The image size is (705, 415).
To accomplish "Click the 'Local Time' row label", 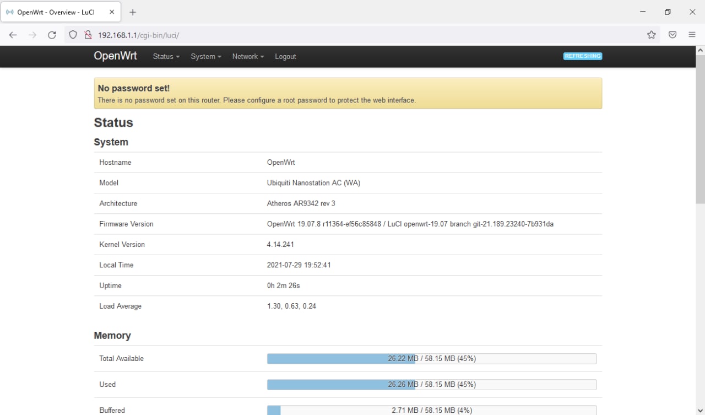I will coord(116,265).
